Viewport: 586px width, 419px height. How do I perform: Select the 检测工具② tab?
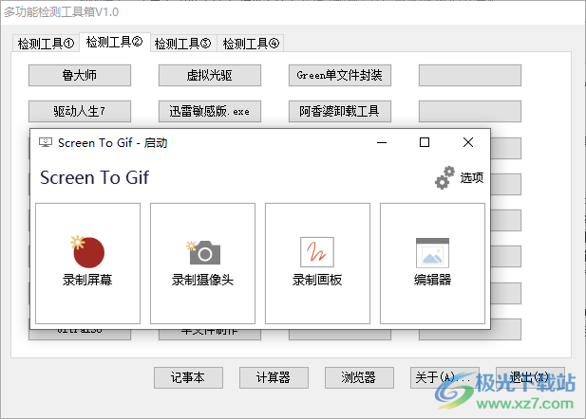(x=114, y=42)
